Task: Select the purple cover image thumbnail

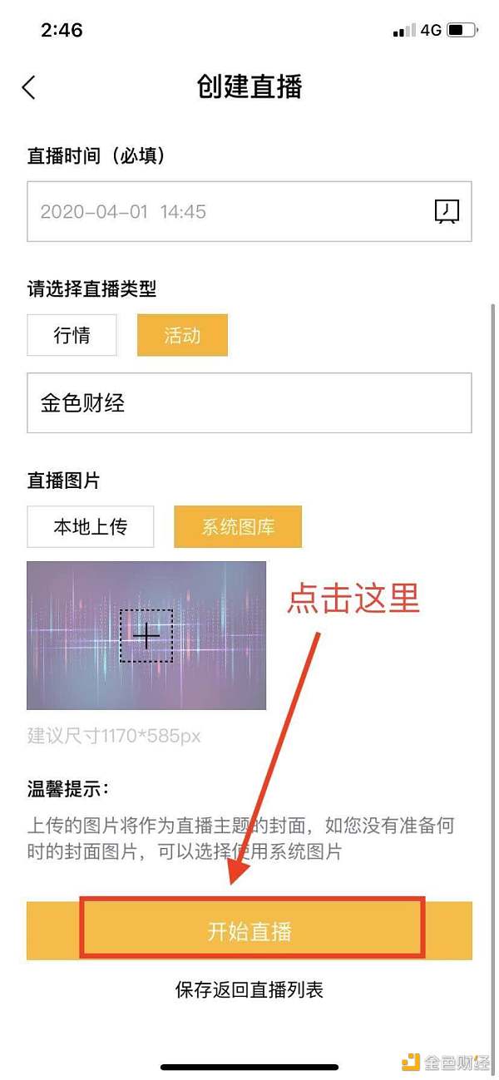Action: pos(146,635)
